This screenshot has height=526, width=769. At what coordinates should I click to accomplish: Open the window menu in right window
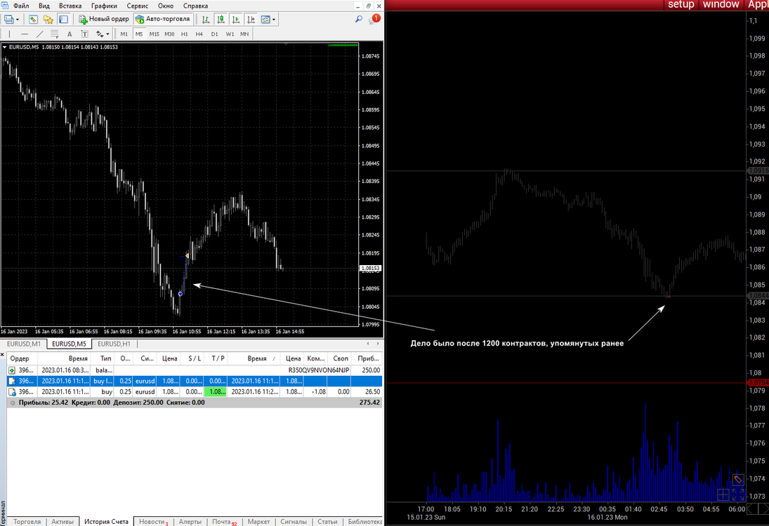[721, 4]
